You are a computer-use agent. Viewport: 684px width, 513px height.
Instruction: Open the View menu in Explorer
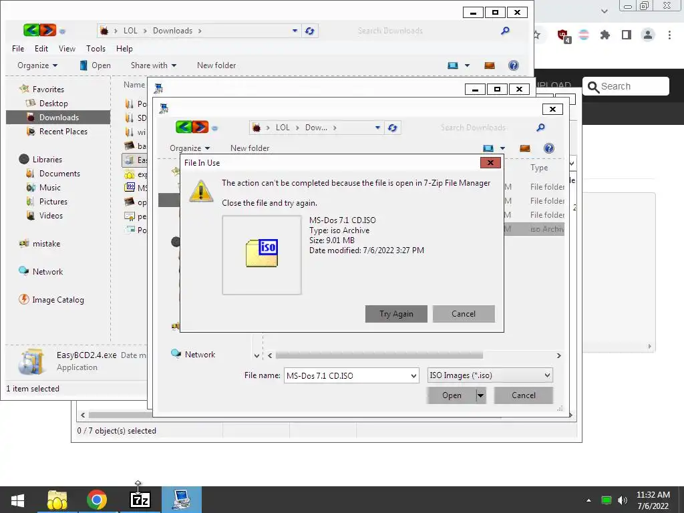tap(67, 48)
